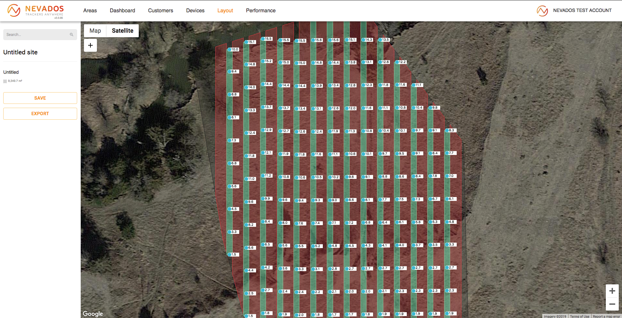Click the Nevados logo in header
Viewport: 622px width, 318px height.
coord(36,11)
